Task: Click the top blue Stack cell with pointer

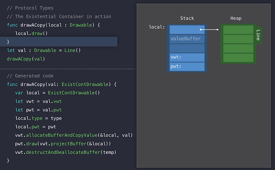Action: tap(187, 30)
